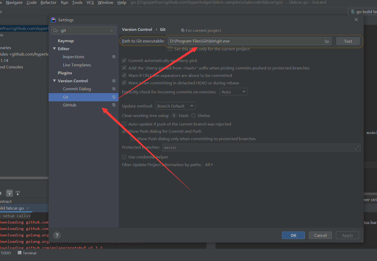Enable 'Set this path only for the current project'
Image resolution: width=377 pixels, height=261 pixels.
[170, 49]
